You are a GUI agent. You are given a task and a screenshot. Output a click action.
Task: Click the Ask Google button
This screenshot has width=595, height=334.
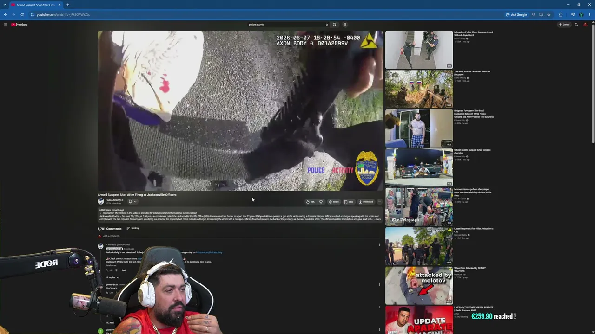coord(516,14)
